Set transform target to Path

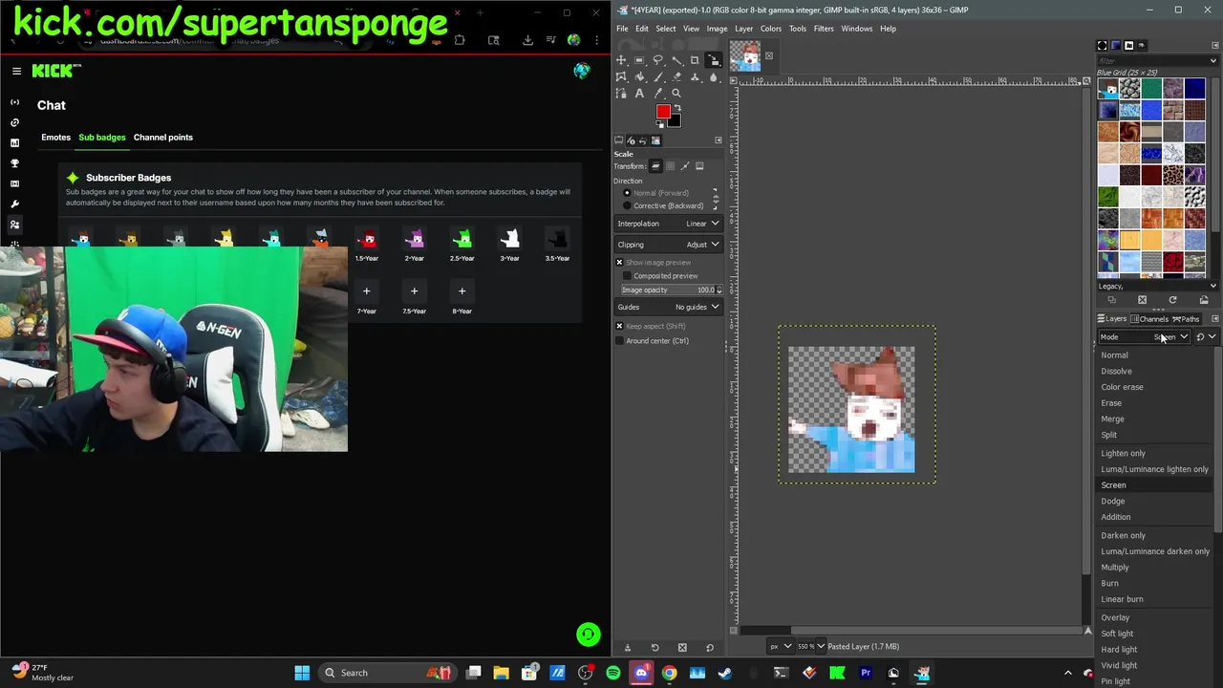pos(685,166)
